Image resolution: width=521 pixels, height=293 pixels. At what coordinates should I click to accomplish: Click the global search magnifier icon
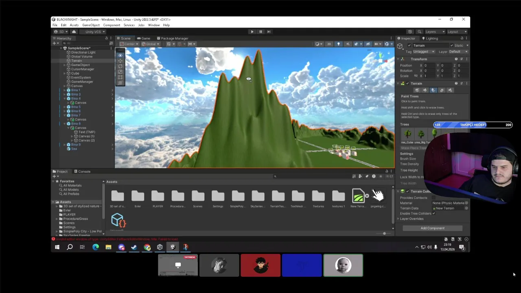419,31
